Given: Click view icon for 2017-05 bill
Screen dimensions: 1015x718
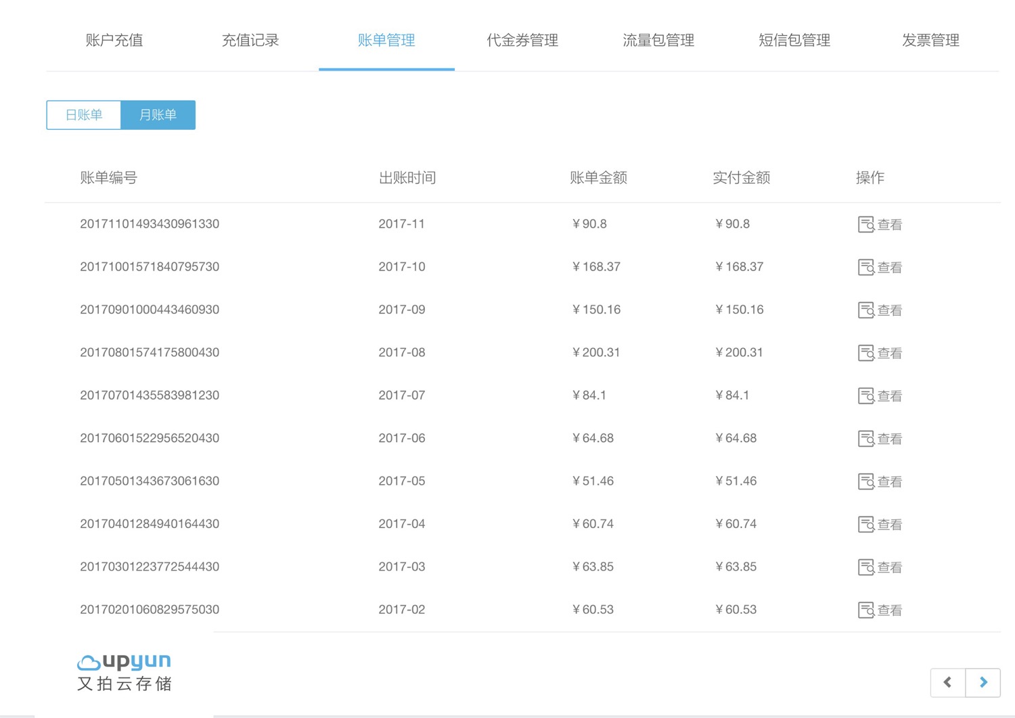Looking at the screenshot, I should click(865, 481).
